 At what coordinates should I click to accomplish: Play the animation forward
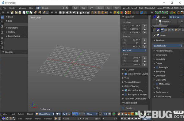[x=132, y=119]
